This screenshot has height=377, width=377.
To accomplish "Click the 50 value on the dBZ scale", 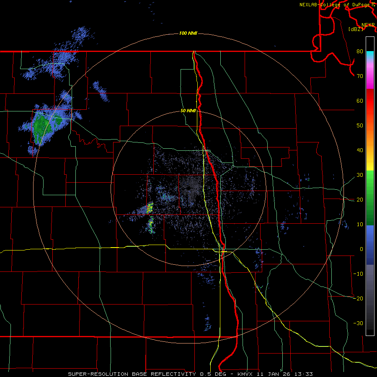I will 360,126.
